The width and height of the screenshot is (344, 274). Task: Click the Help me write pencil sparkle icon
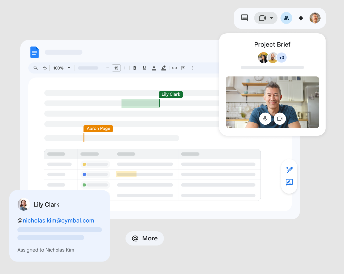[289, 170]
